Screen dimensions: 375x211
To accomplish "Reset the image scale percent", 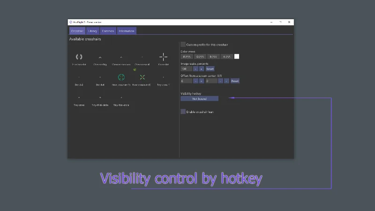I will [210, 68].
